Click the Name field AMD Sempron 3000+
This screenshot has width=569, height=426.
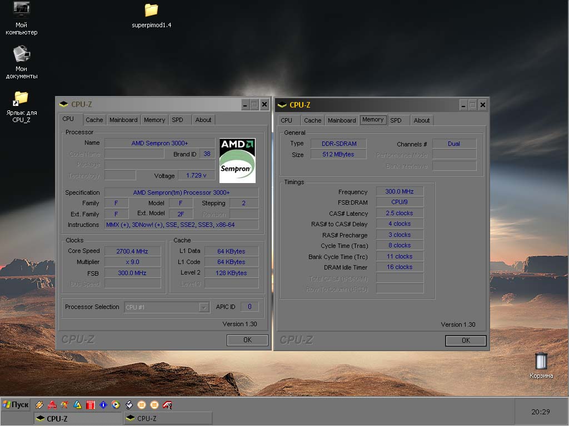click(159, 143)
